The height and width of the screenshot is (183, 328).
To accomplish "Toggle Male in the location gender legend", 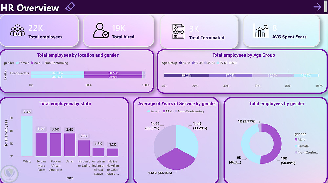I will (35, 63).
